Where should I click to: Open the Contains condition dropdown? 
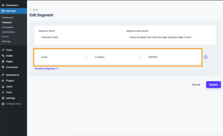pyautogui.click(x=117, y=57)
